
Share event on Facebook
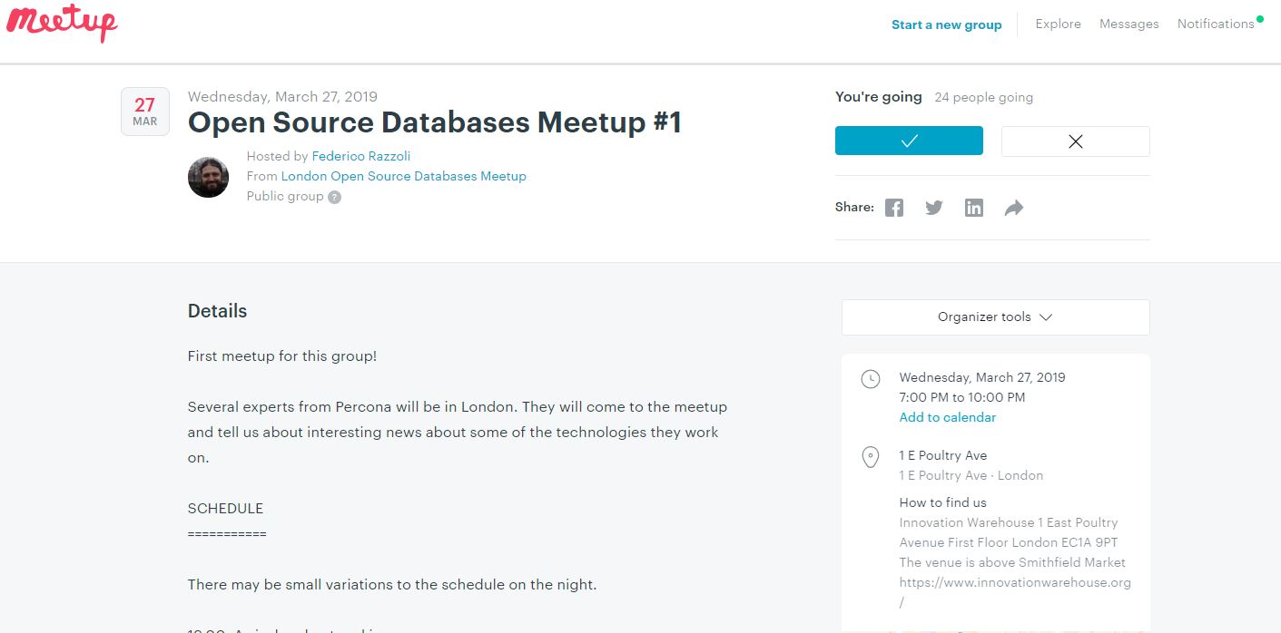(894, 208)
